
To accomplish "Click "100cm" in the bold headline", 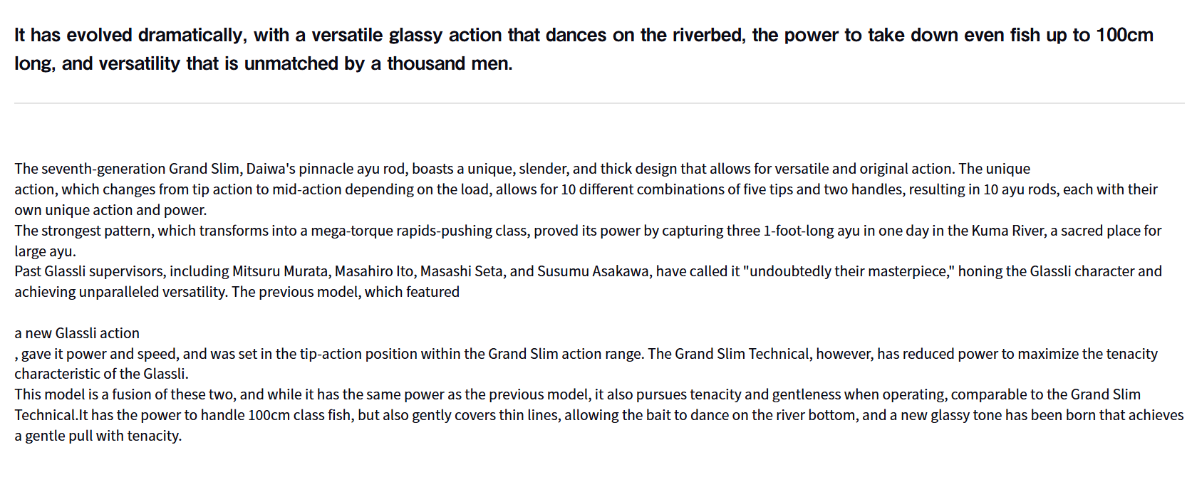I will coord(1124,36).
